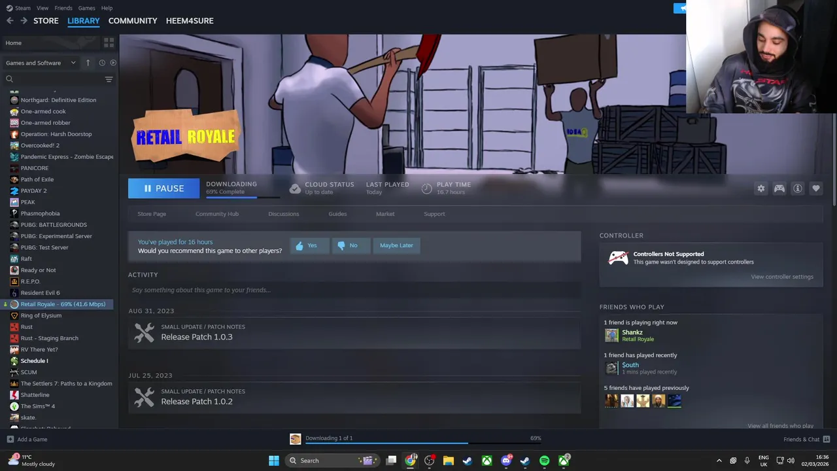Click the download progress bar under DOWNLOADING
This screenshot has height=471, width=837.
pos(243,196)
